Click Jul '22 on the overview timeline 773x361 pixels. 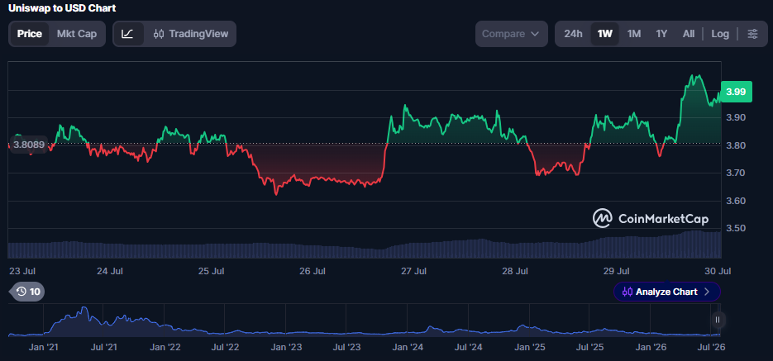[x=226, y=347]
